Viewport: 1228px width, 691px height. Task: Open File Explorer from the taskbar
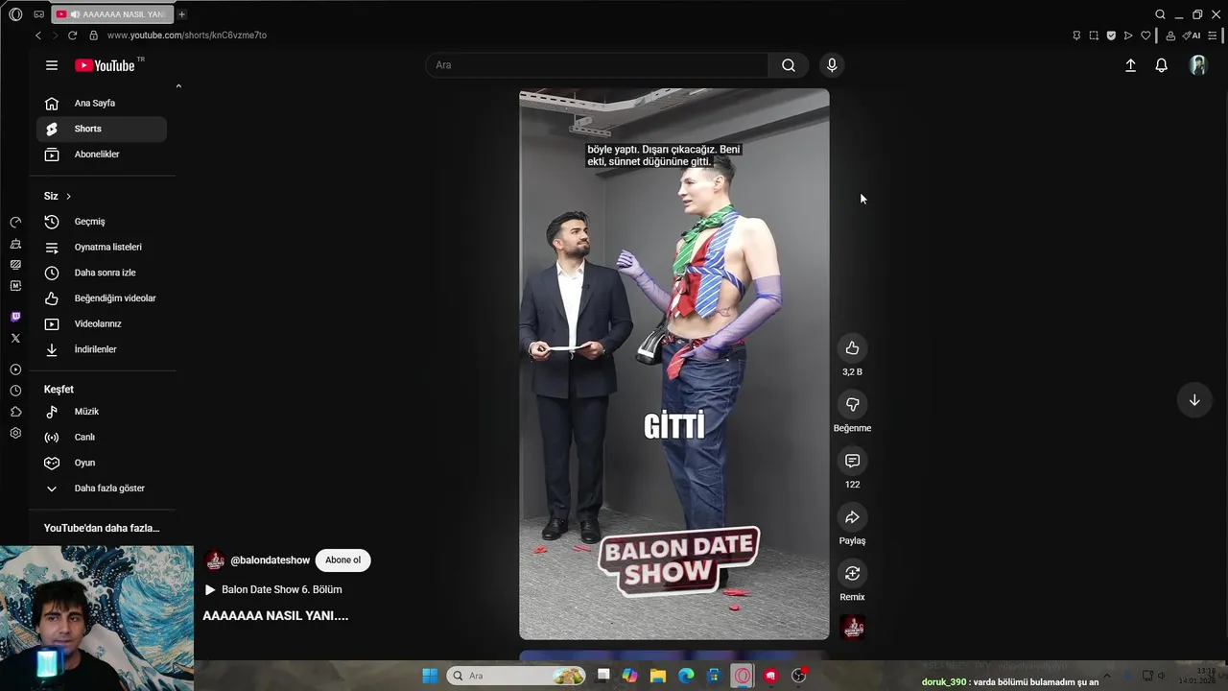coord(657,676)
